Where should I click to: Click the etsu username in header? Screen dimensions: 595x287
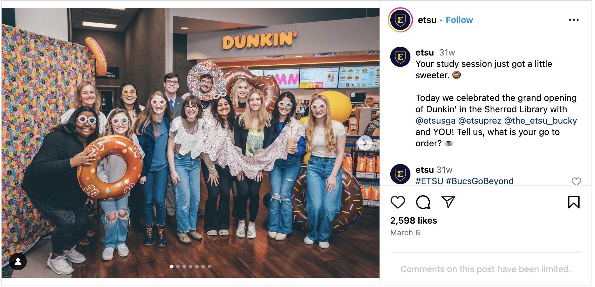tap(427, 20)
